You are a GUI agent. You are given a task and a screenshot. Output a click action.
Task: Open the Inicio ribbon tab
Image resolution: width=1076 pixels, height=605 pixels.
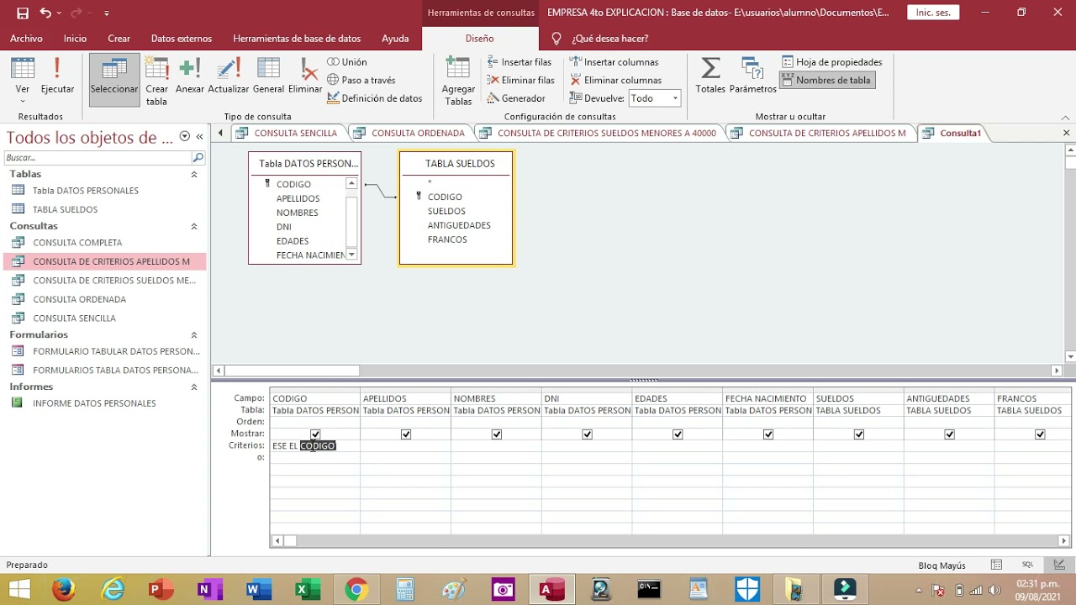click(75, 39)
